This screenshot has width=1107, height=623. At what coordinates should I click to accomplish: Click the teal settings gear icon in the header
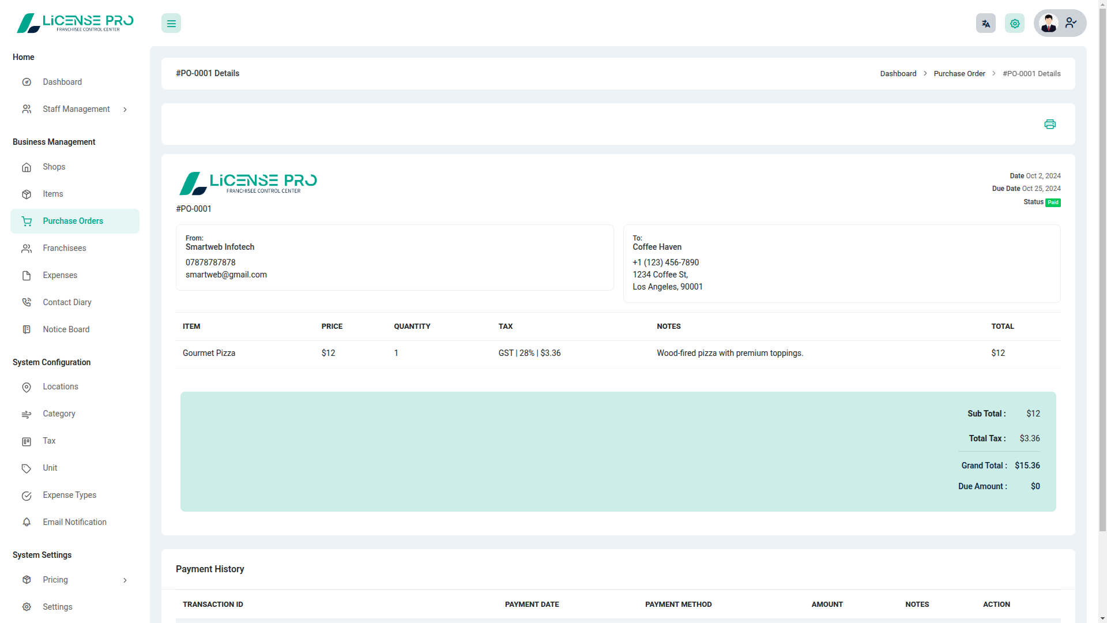(x=1015, y=23)
